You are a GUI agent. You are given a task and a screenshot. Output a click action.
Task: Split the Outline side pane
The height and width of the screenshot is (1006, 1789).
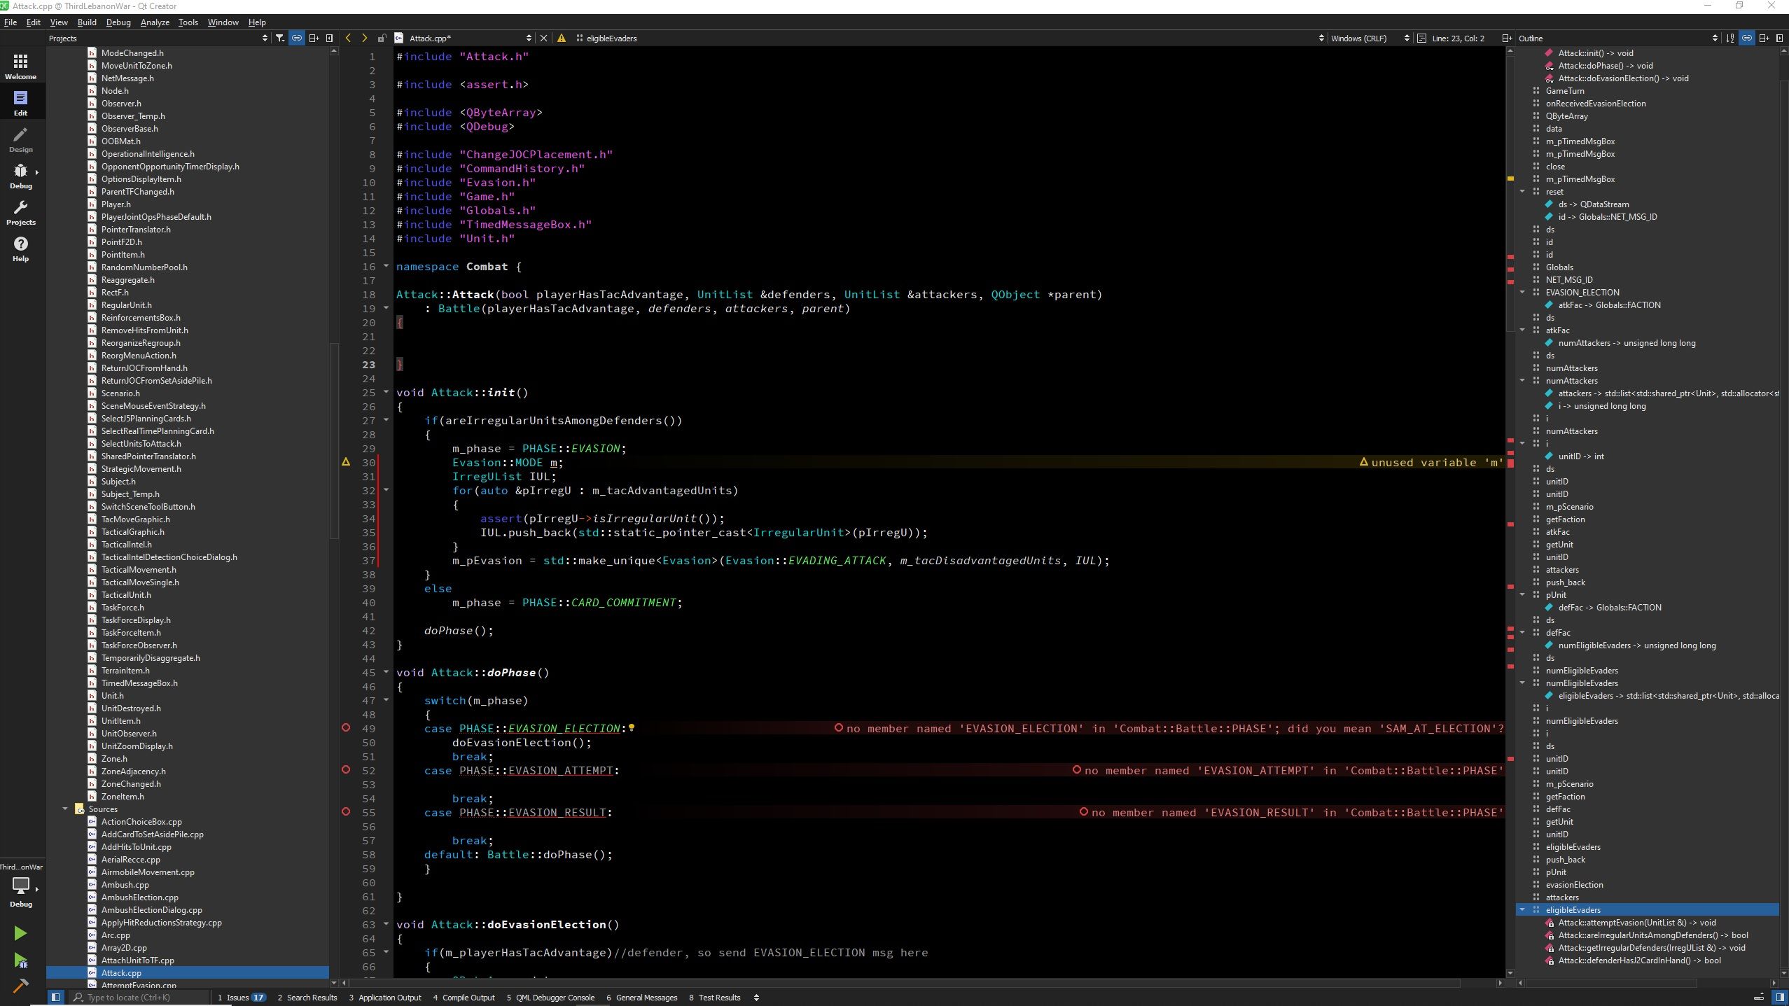point(1764,38)
